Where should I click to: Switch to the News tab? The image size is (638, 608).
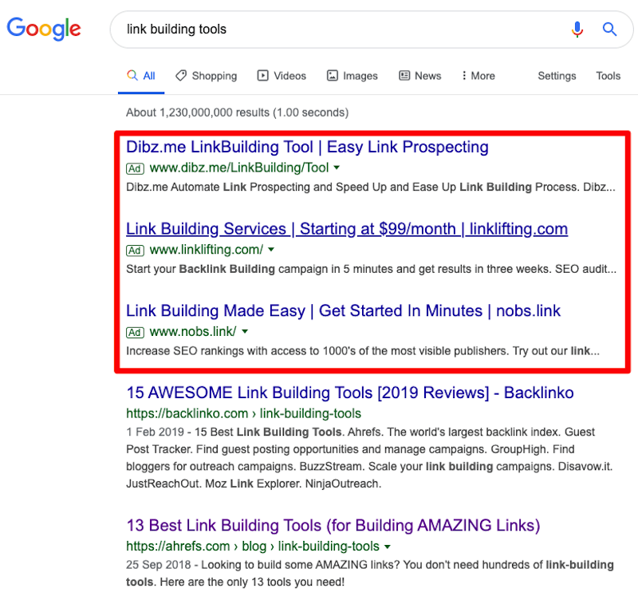pos(420,76)
